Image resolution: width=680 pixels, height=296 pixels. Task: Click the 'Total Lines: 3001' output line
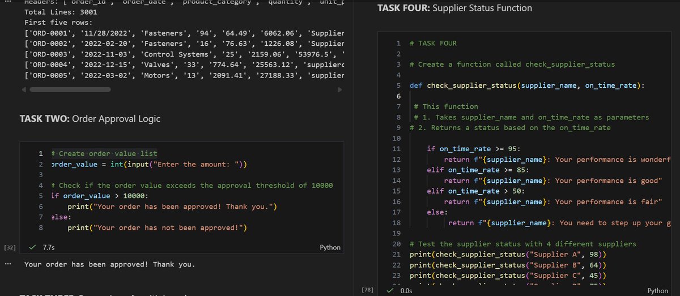(59, 11)
